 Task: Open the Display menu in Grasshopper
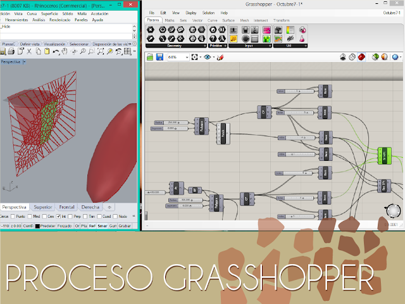coord(191,13)
